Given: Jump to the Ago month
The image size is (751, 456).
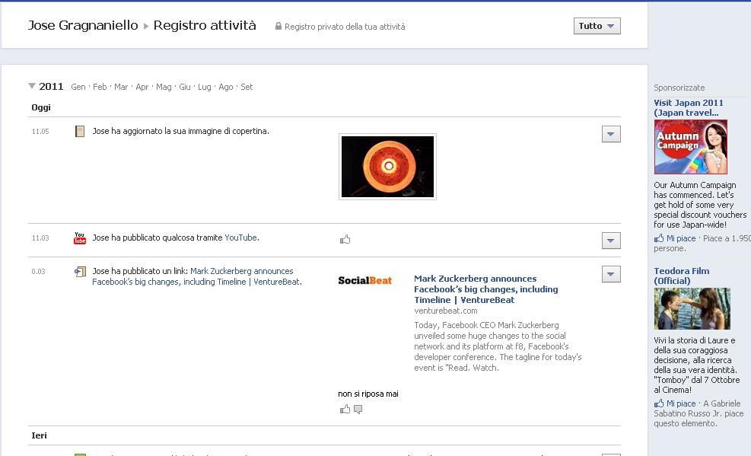Looking at the screenshot, I should pos(226,87).
